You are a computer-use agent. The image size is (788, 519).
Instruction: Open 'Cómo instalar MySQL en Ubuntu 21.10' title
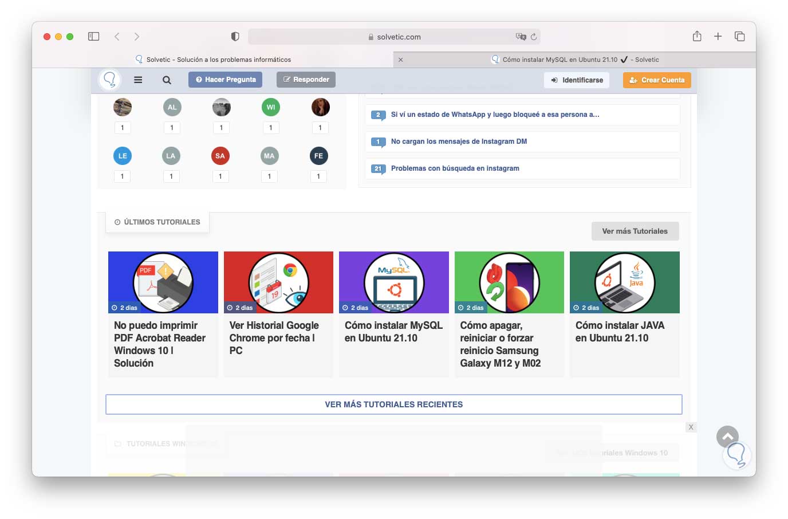point(394,332)
